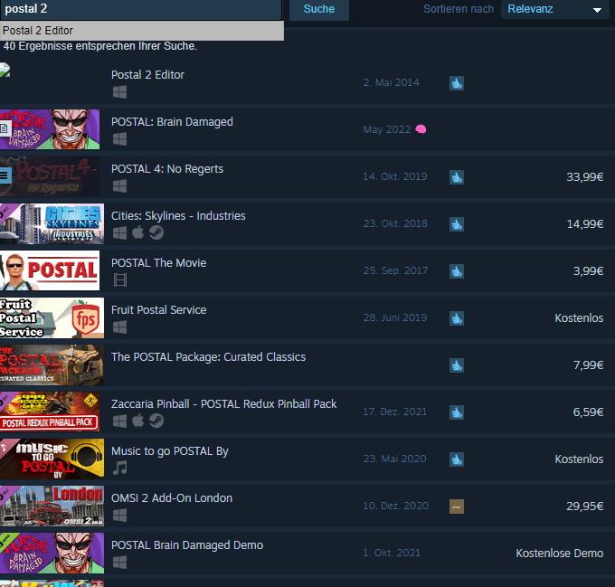Click the Windows icon under Zaccaria Pinball POSTAL Redux Pack
This screenshot has height=587, width=615.
pyautogui.click(x=119, y=421)
